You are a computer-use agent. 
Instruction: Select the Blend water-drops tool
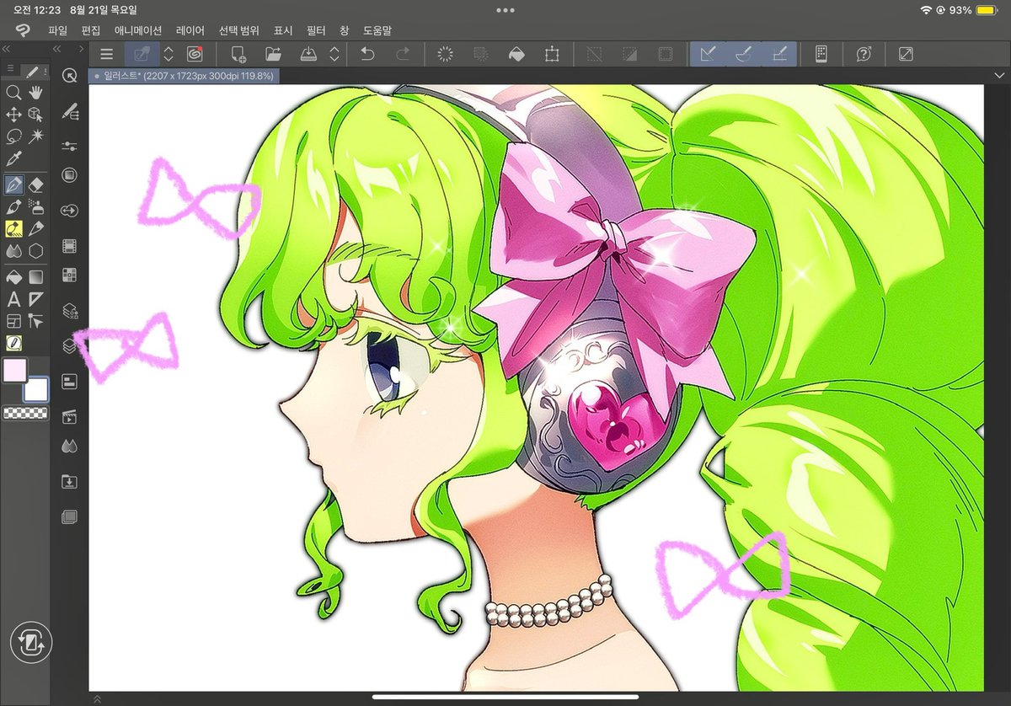coord(13,251)
